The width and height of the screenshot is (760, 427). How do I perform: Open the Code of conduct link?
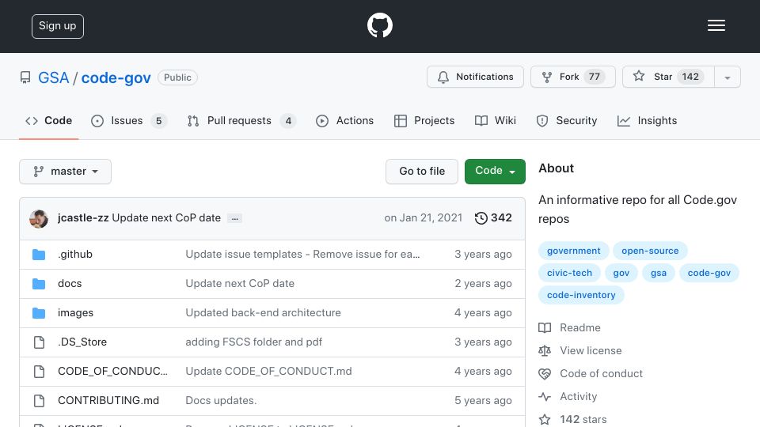coord(602,374)
